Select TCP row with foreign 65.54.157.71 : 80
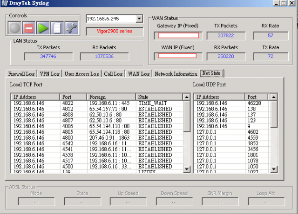Screen dimensions: 298x214 tap(97, 109)
